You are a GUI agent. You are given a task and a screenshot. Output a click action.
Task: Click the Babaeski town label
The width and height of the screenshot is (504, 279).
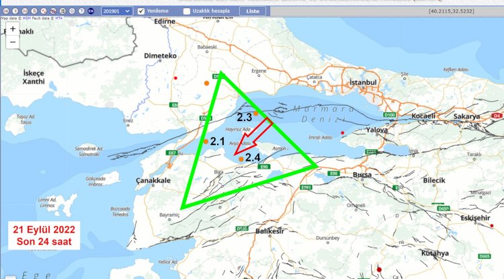click(207, 47)
